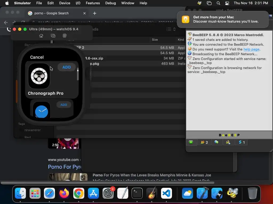Open Launchpad from the Dock
Screen dimensions: 273x204
point(35,193)
